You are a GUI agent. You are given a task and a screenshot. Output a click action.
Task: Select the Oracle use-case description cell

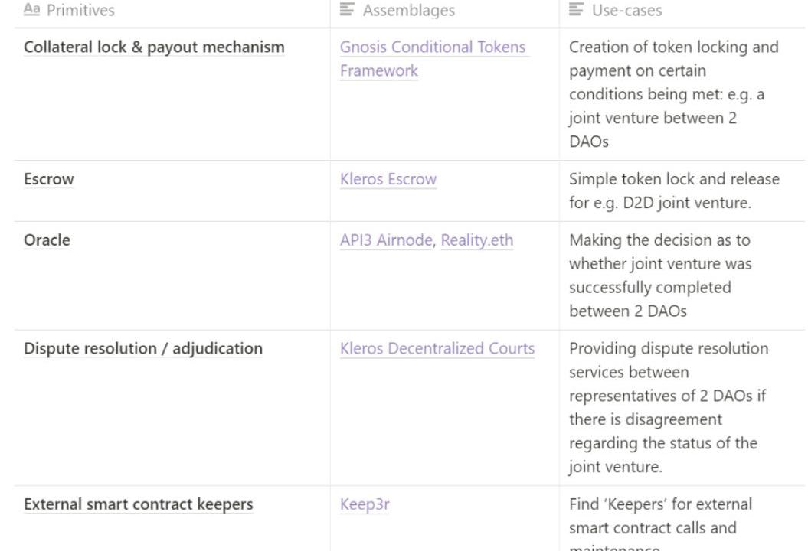tap(682, 276)
